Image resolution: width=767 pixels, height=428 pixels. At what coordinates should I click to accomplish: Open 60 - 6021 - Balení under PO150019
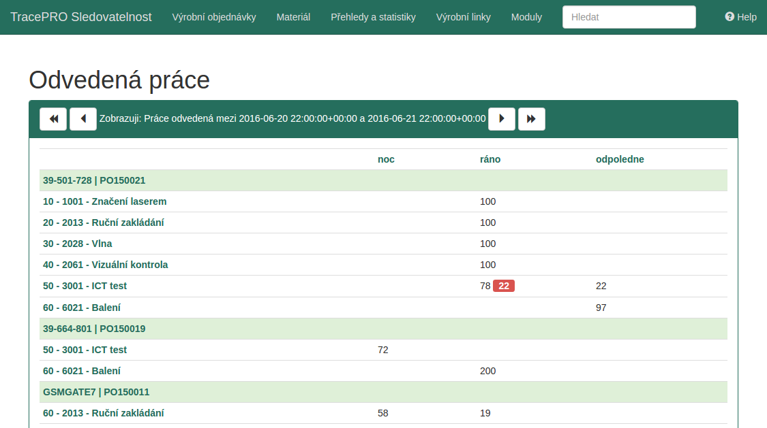click(x=82, y=371)
